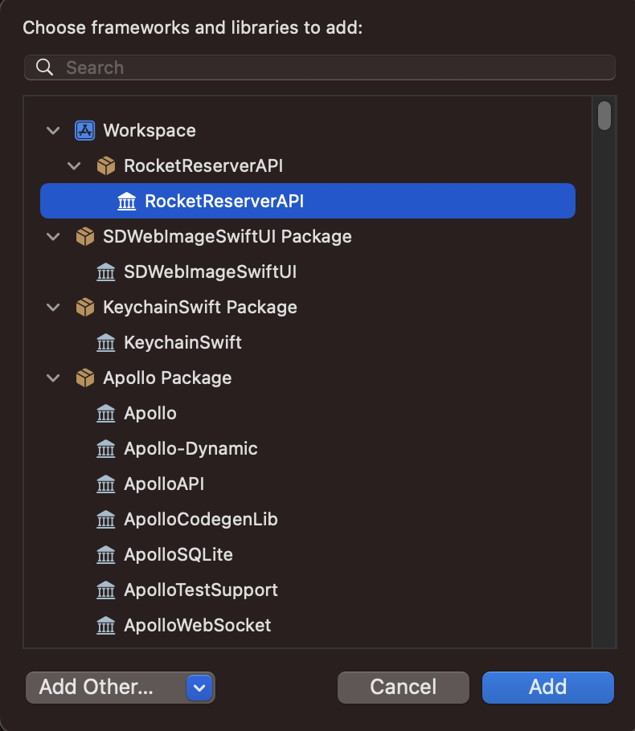The height and width of the screenshot is (731, 635).
Task: Select the ApolloCodegenLib label
Action: tap(201, 520)
